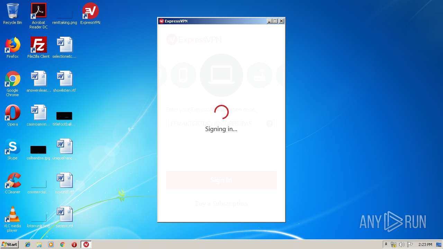
Task: Click activation code help question icon
Action: pos(270,123)
